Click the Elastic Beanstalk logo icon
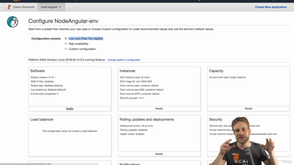Image resolution: width=294 pixels, height=165 pixels. [x=9, y=7]
